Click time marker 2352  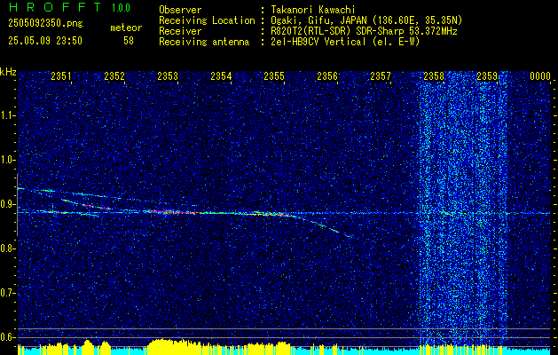pos(114,75)
